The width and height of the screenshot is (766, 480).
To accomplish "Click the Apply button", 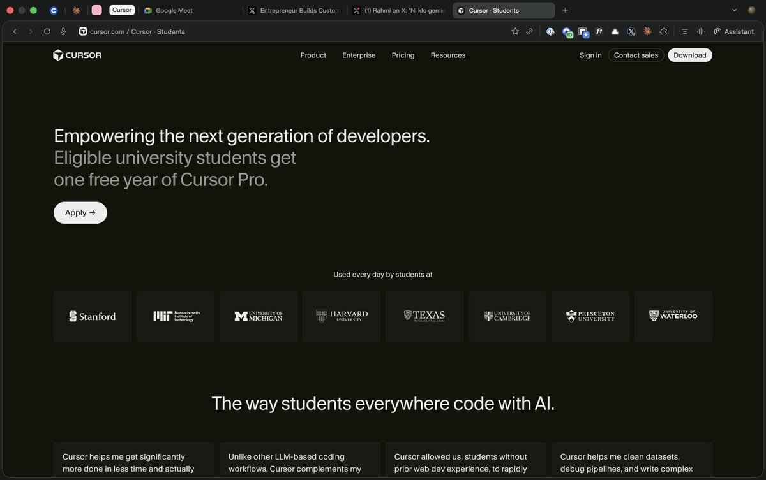I will point(80,213).
